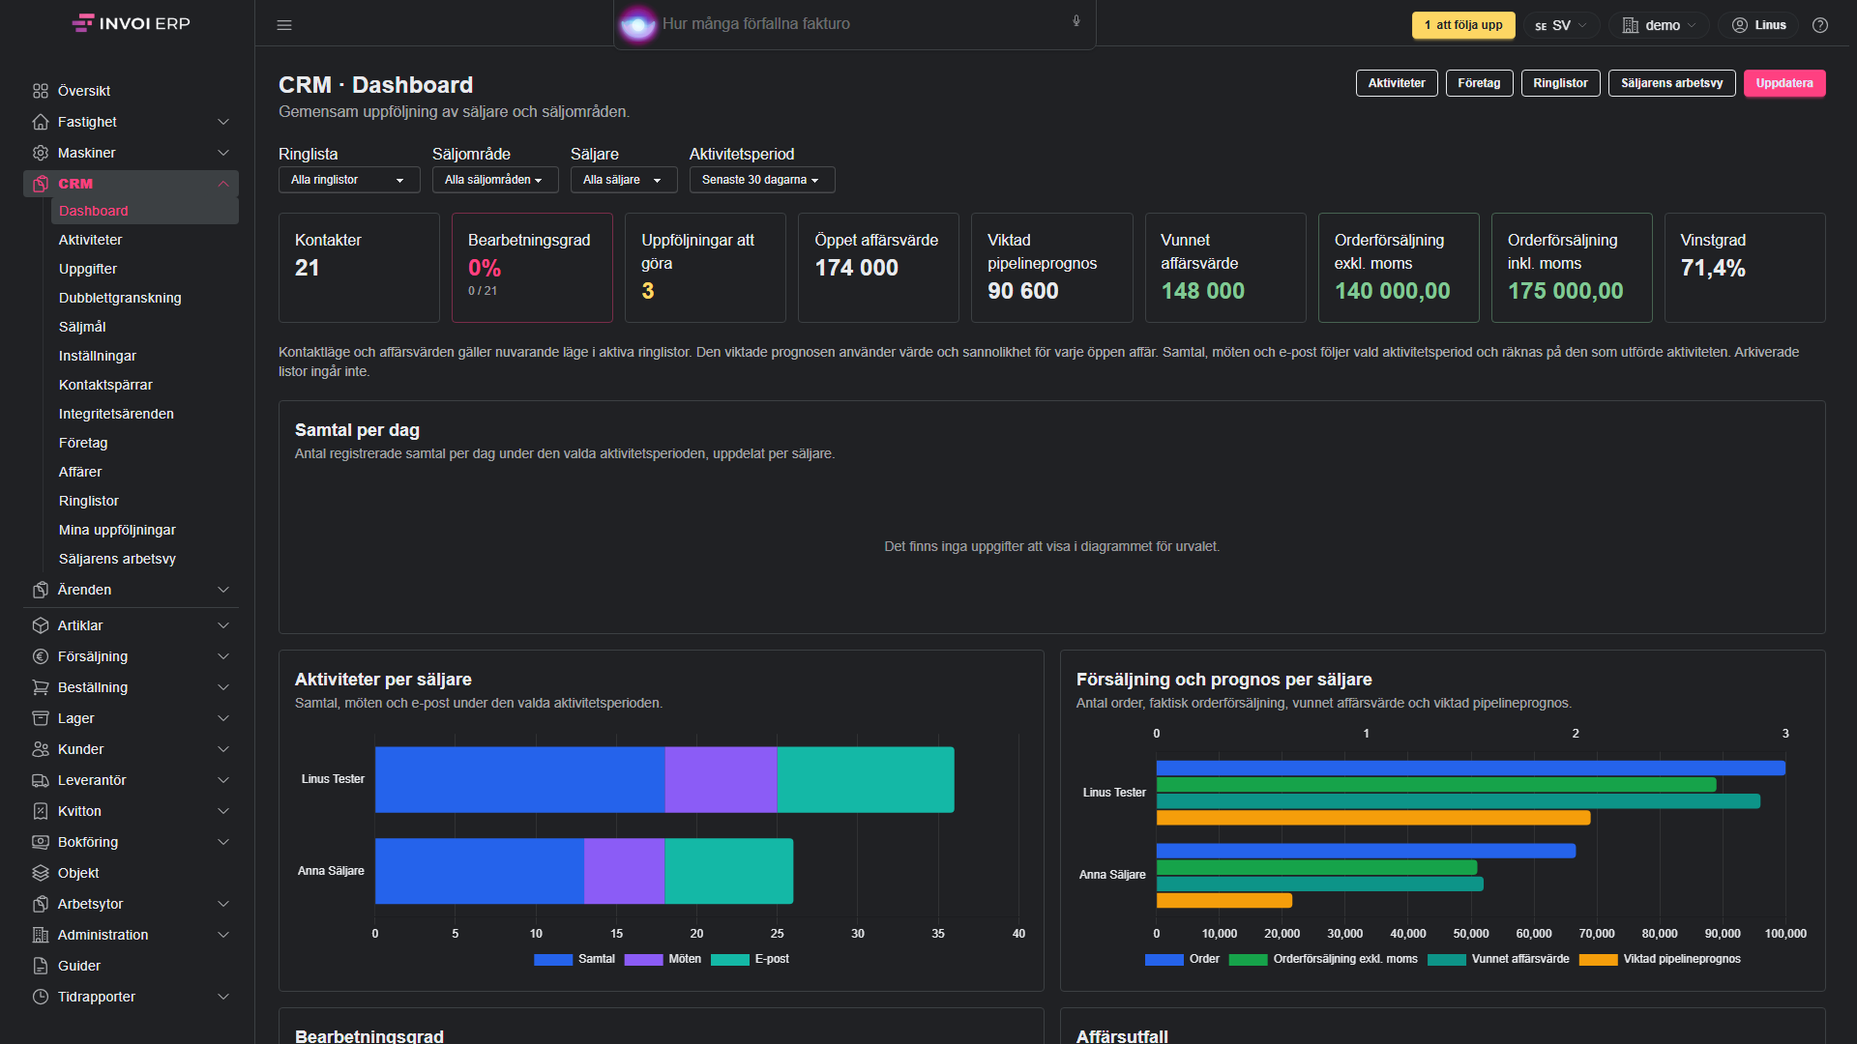The width and height of the screenshot is (1857, 1044).
Task: Toggle Möten series in activity chart legend
Action: tap(663, 959)
